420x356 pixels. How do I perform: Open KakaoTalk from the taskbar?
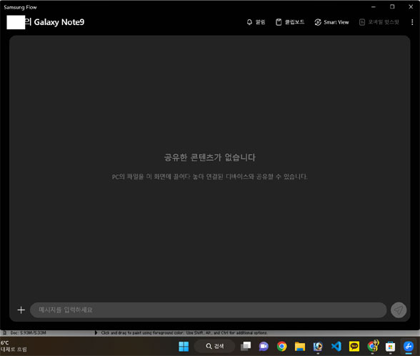354,346
